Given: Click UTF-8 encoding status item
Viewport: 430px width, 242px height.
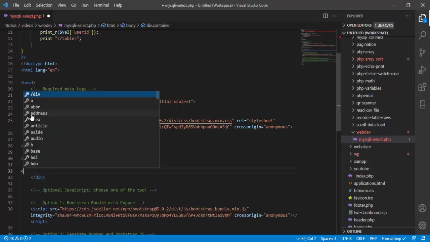Looking at the screenshot, I should click(346, 239).
